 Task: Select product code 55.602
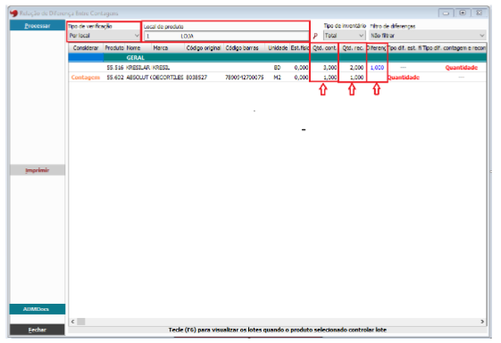pos(115,78)
